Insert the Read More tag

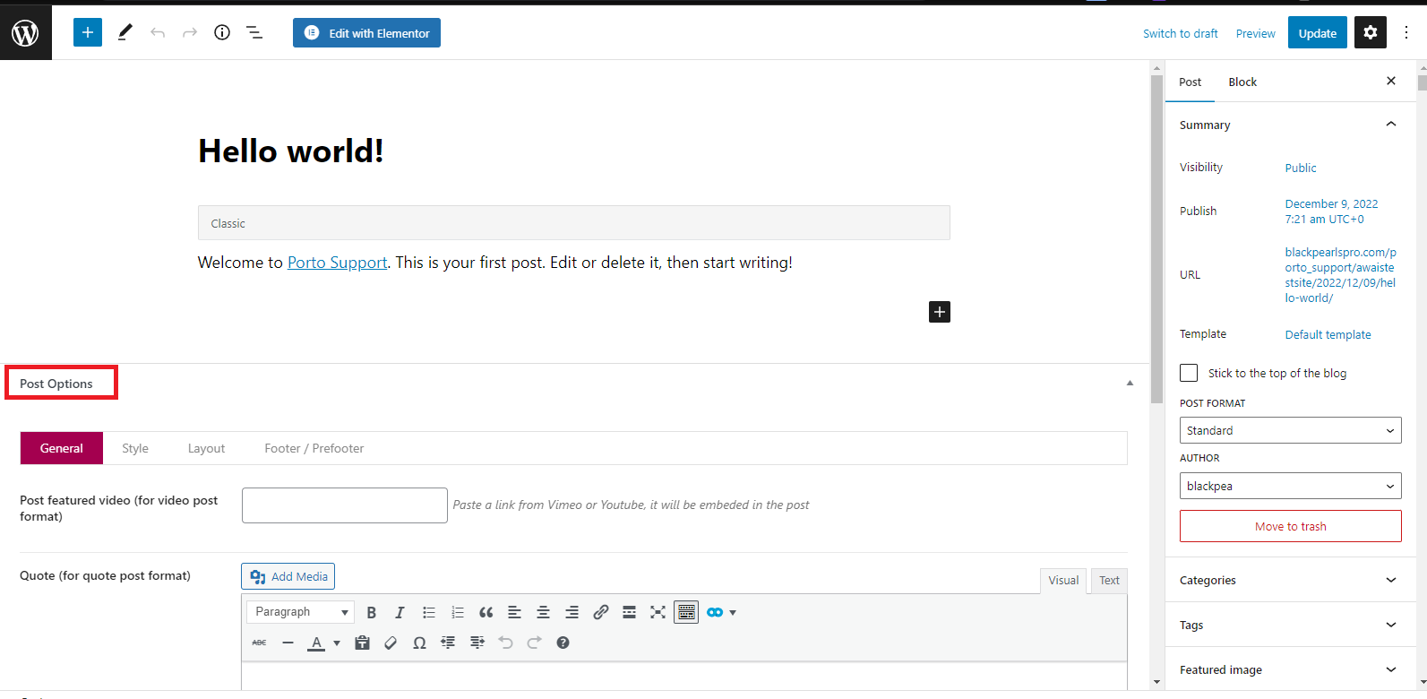point(629,612)
